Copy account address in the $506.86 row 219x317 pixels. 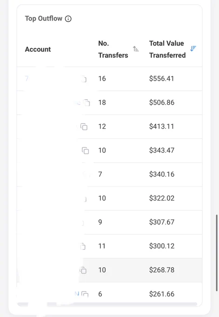point(86,103)
